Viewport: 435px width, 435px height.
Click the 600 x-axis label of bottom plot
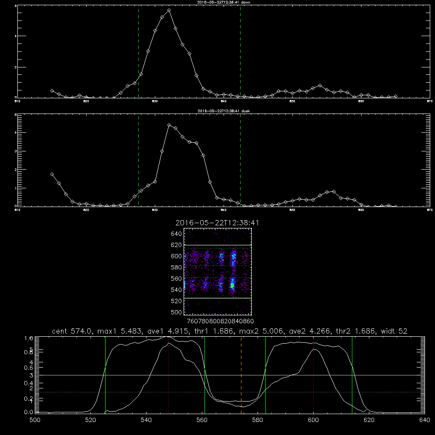[x=313, y=420]
